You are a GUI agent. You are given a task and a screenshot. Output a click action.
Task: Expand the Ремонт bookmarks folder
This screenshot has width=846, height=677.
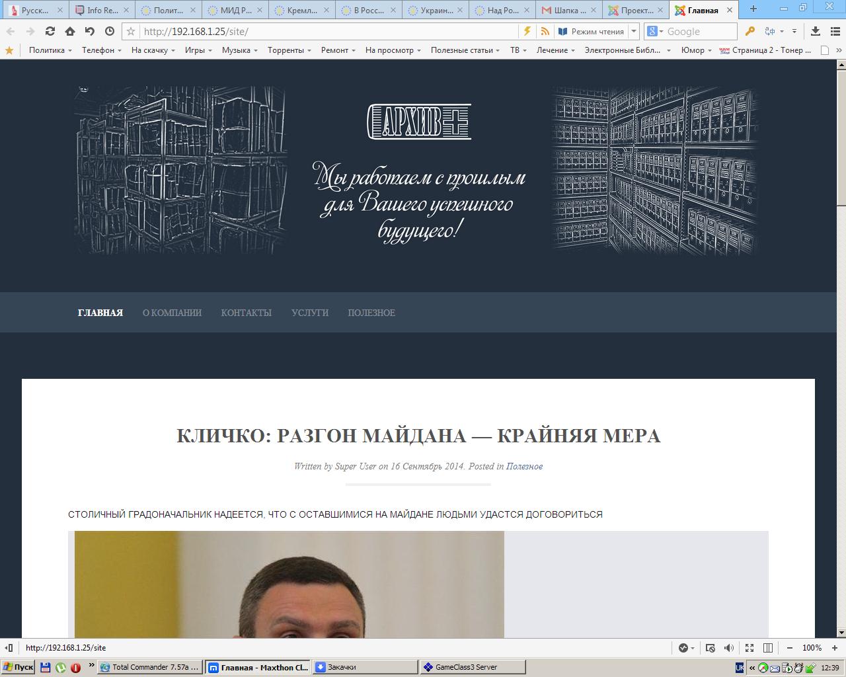tap(338, 50)
